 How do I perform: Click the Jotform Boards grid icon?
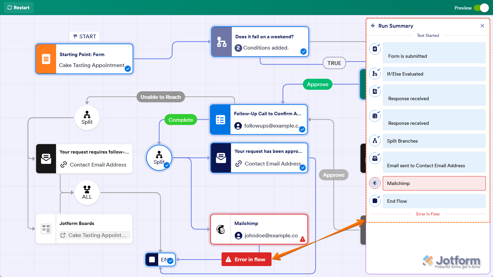pyautogui.click(x=46, y=228)
